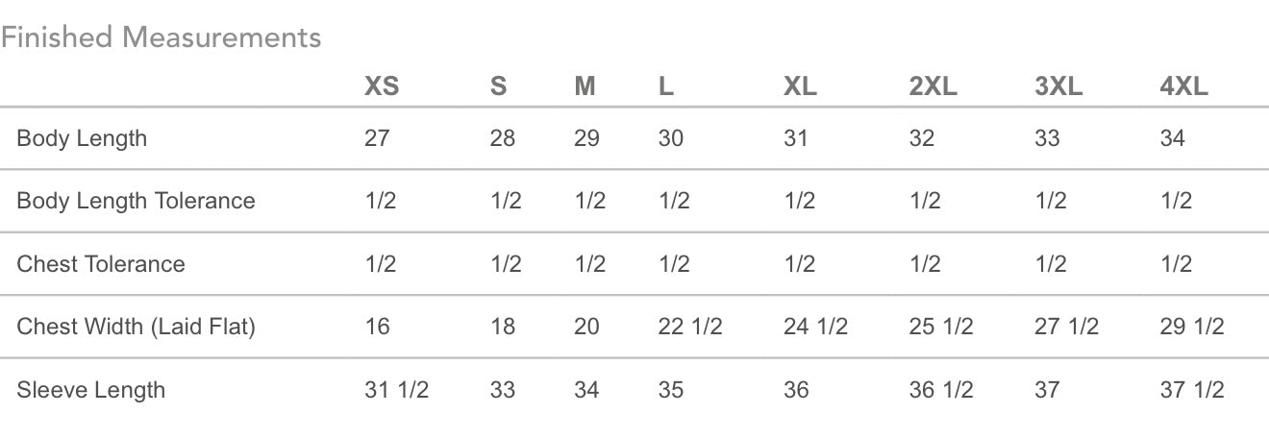The height and width of the screenshot is (438, 1269).
Task: Select the L Chest Width value 22 1/2
Action: click(x=690, y=327)
